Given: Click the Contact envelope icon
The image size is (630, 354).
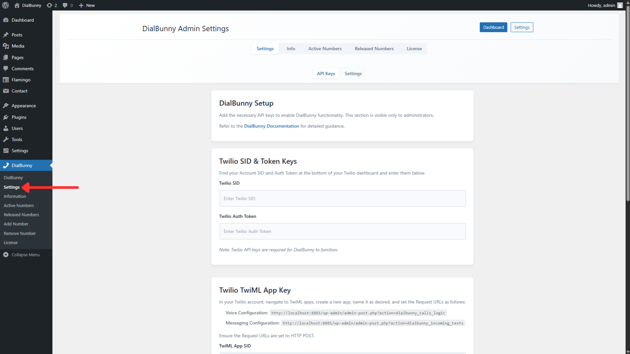Looking at the screenshot, I should [x=6, y=91].
